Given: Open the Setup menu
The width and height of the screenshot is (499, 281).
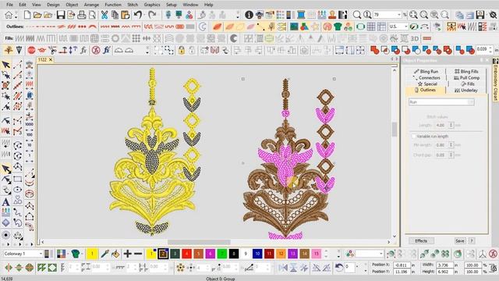Looking at the screenshot, I should pyautogui.click(x=172, y=5).
